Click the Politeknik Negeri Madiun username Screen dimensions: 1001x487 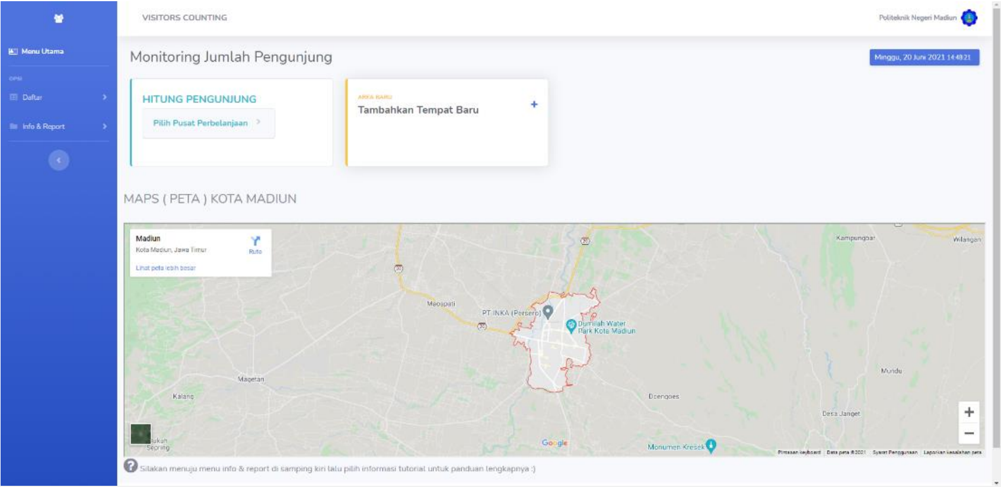[917, 18]
